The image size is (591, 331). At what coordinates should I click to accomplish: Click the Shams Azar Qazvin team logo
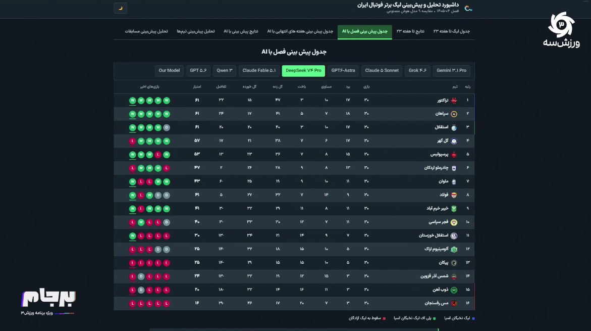tap(454, 276)
